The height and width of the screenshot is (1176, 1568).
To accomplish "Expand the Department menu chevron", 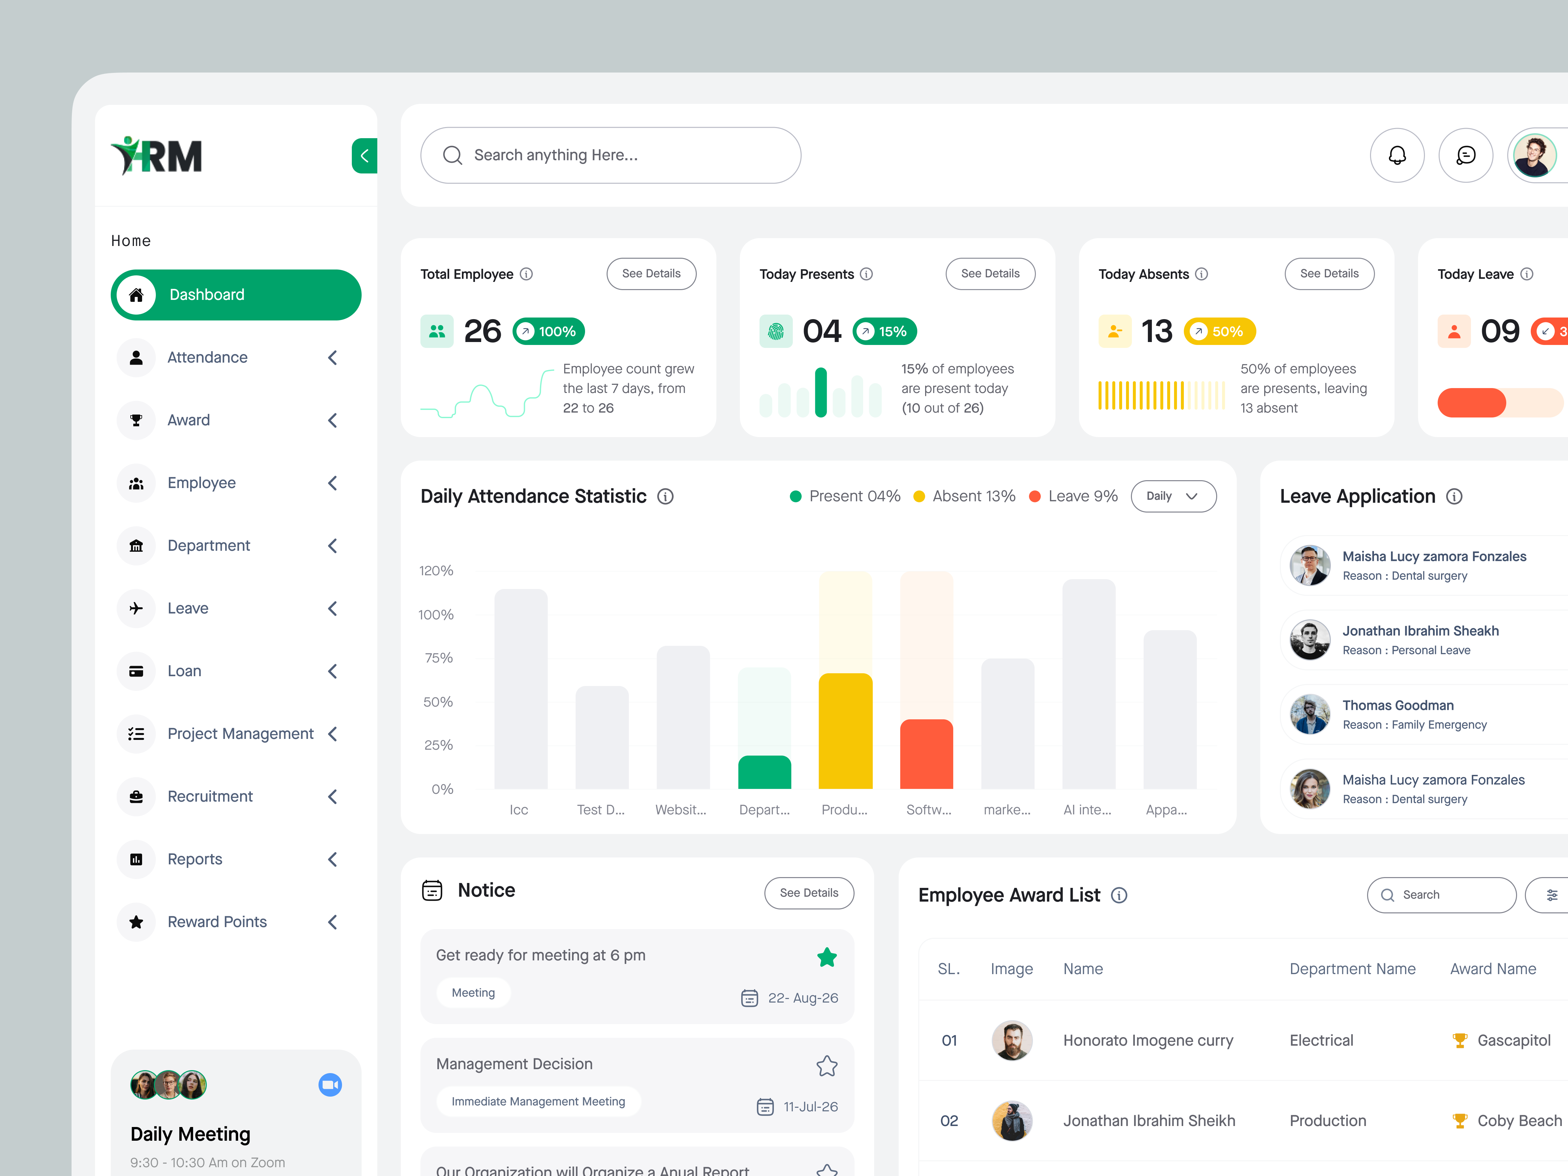I will pos(333,546).
